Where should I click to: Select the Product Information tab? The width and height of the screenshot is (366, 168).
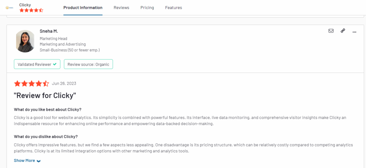tap(83, 8)
